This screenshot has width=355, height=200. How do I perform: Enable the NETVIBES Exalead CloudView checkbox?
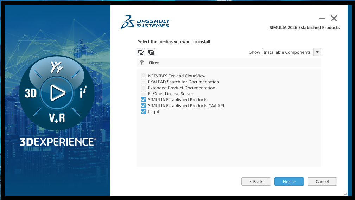click(x=144, y=76)
